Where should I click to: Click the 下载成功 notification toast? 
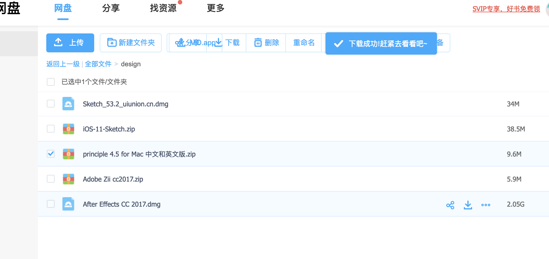[381, 43]
